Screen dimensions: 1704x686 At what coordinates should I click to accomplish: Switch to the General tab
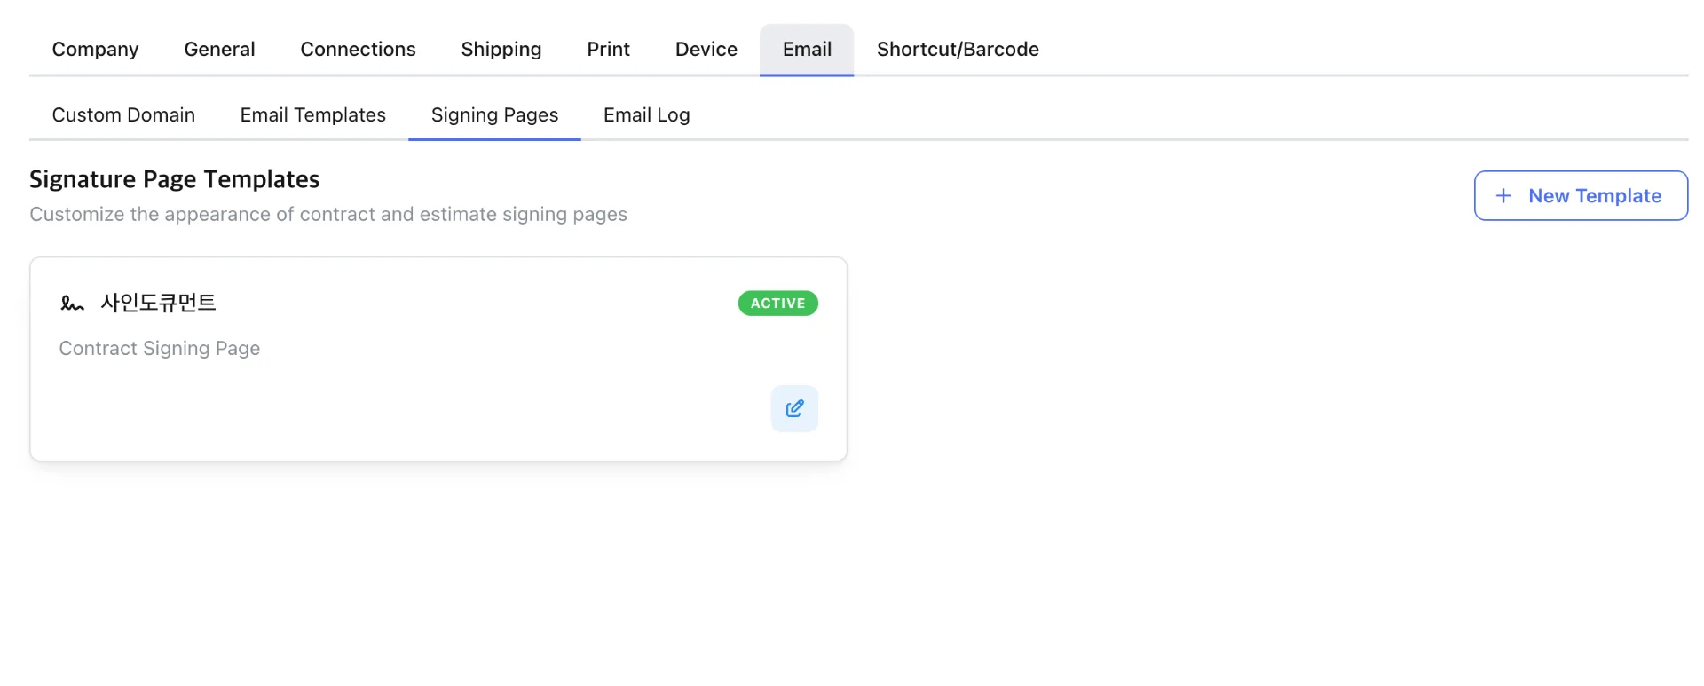point(219,50)
